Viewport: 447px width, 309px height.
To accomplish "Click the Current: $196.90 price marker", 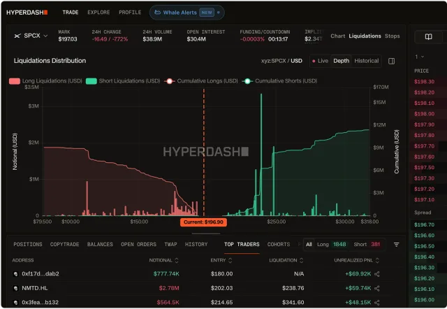I will (x=203, y=222).
